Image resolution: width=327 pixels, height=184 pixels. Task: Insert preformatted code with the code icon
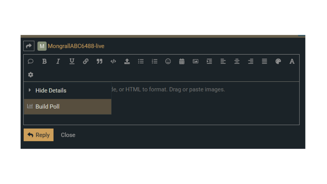[113, 61]
